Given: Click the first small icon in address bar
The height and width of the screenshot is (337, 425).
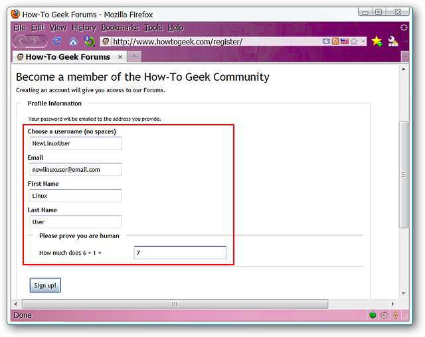Looking at the screenshot, I should point(326,41).
